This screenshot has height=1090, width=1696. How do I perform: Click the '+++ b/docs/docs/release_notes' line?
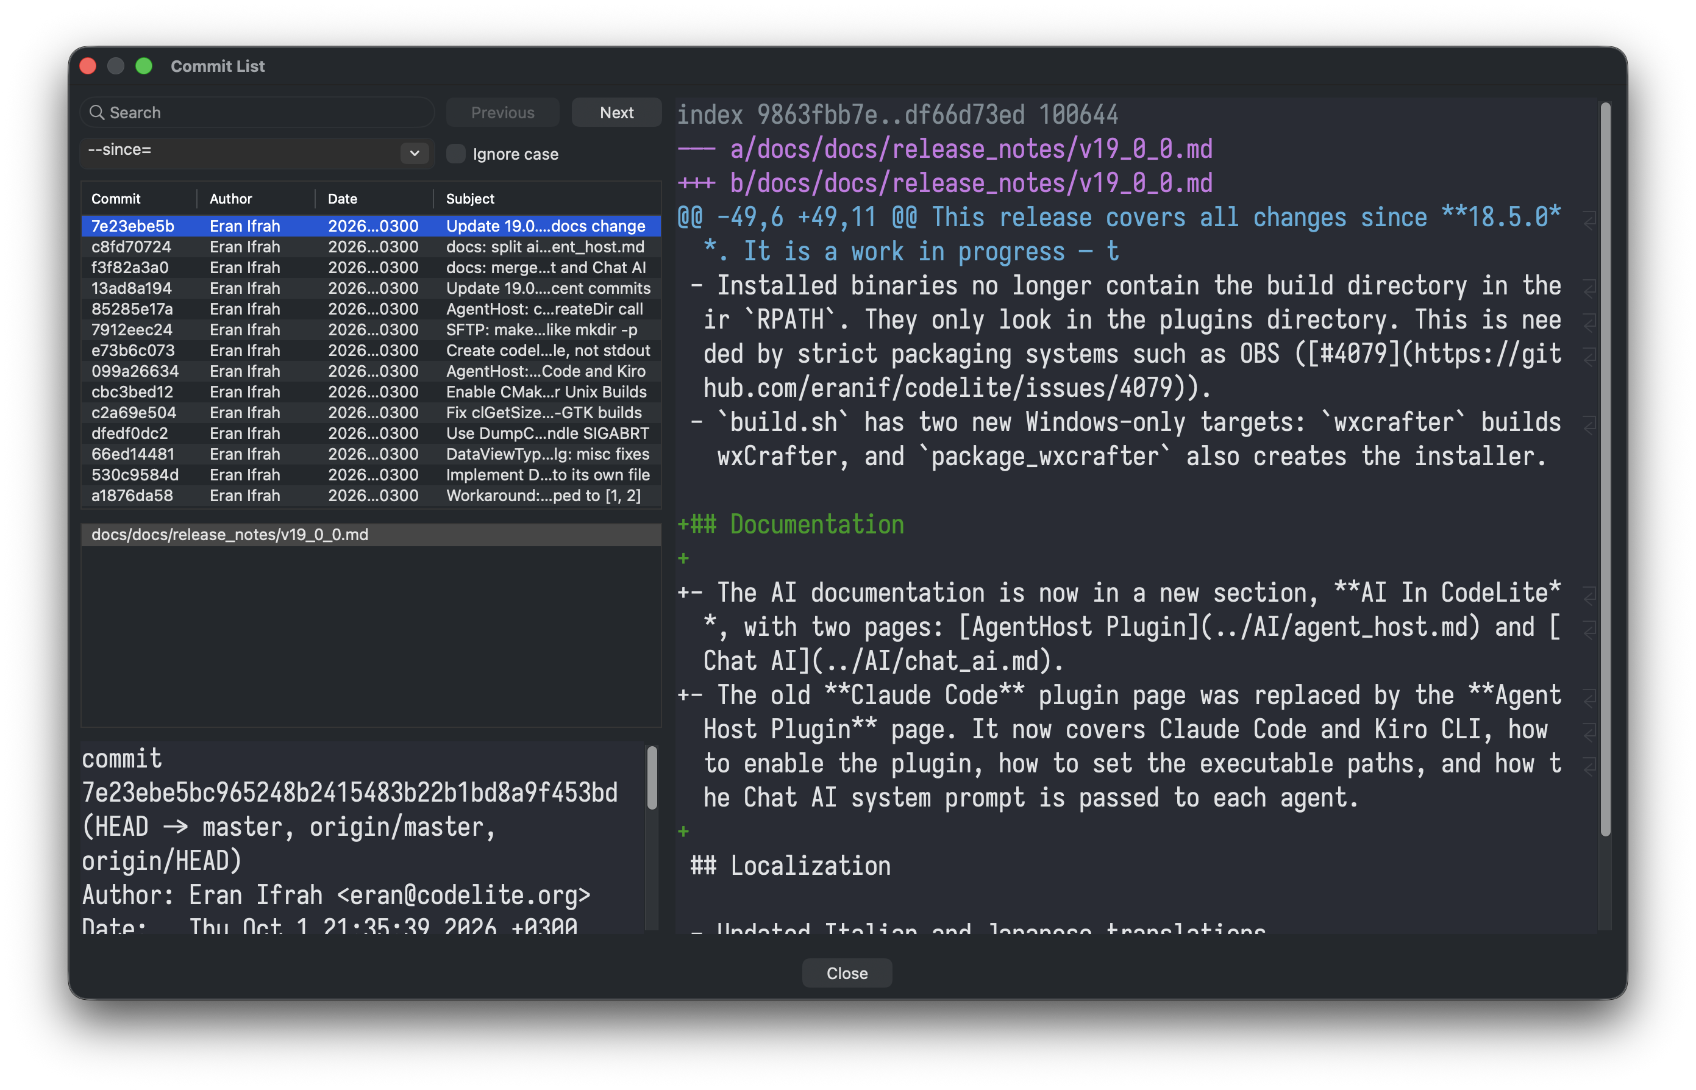945,183
